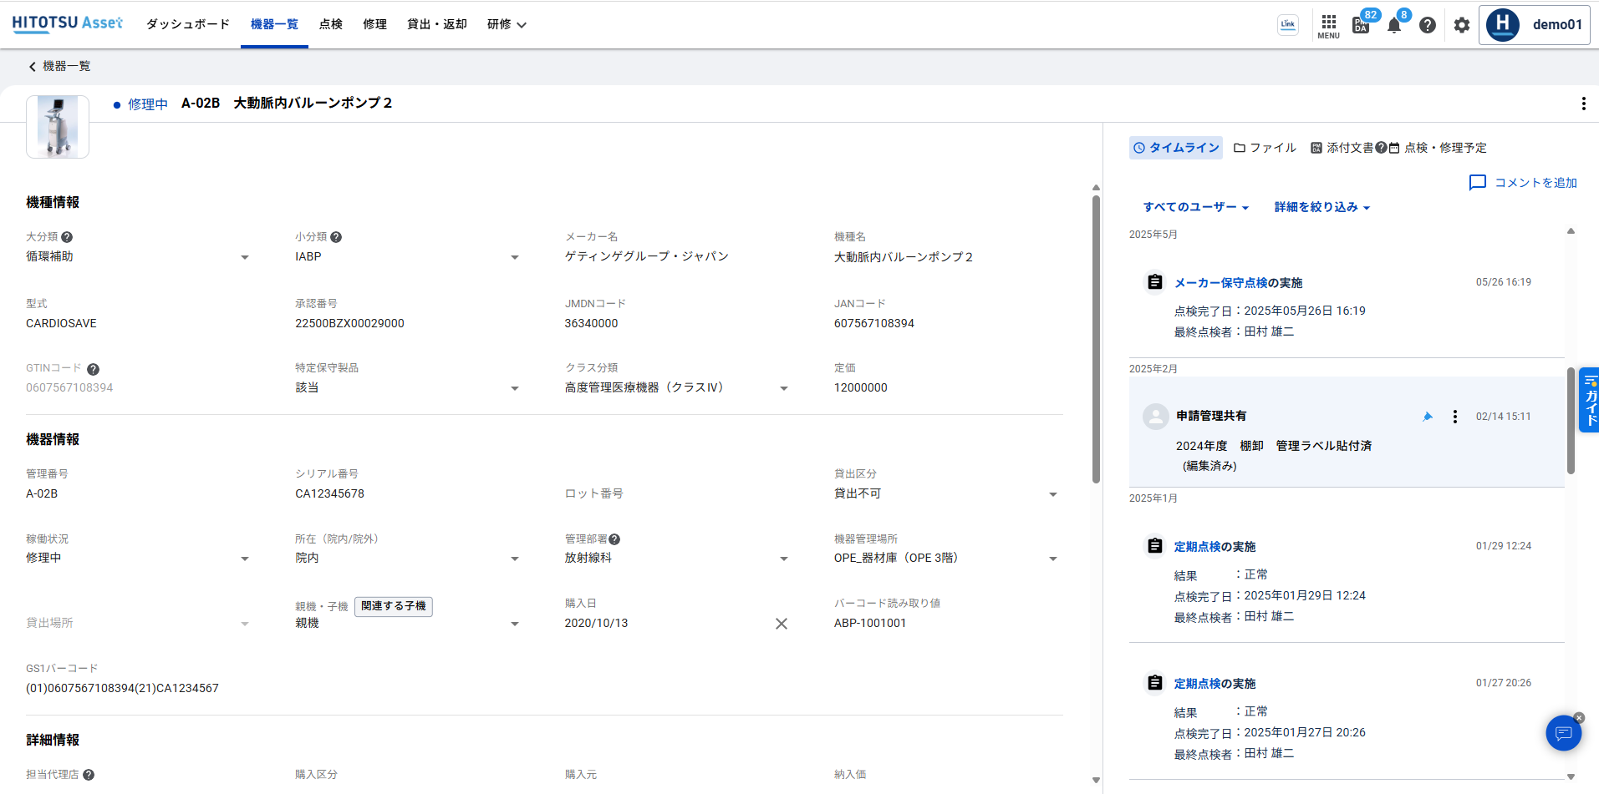Toggle the pin on the 申請管理共有 comment
The width and height of the screenshot is (1599, 794).
(1428, 416)
